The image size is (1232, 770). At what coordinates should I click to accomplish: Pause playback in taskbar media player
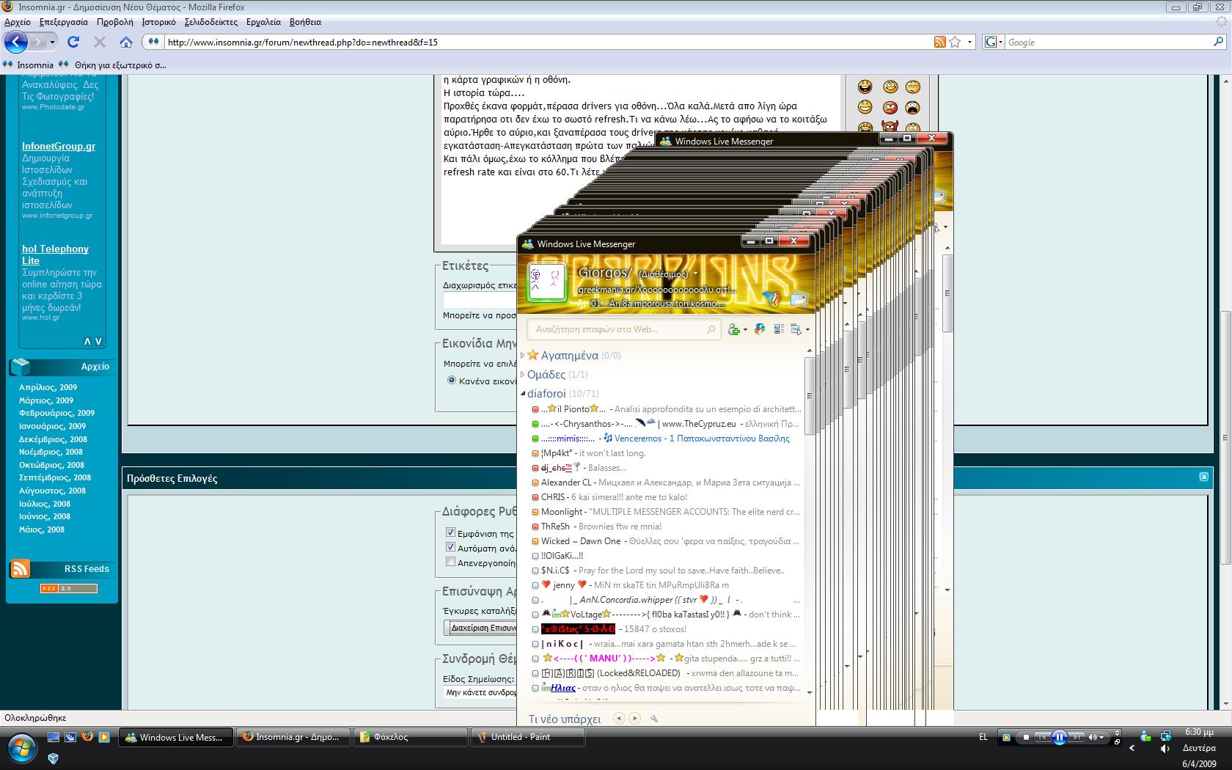(1060, 737)
